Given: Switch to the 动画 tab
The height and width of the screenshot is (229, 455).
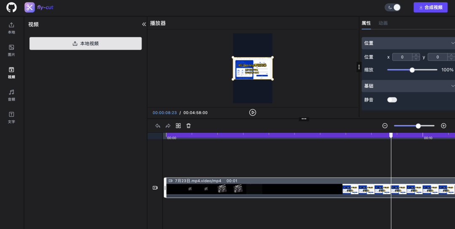Looking at the screenshot, I should tap(383, 23).
